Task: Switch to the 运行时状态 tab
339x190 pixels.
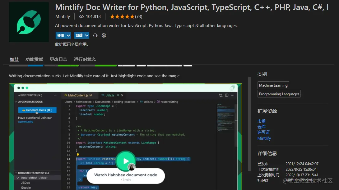Action: coord(85,59)
